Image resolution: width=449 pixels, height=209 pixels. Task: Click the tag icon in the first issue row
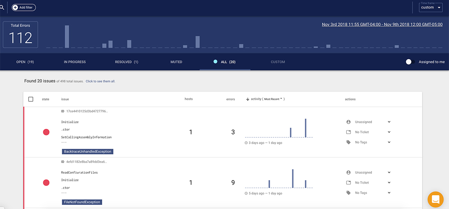(x=348, y=142)
